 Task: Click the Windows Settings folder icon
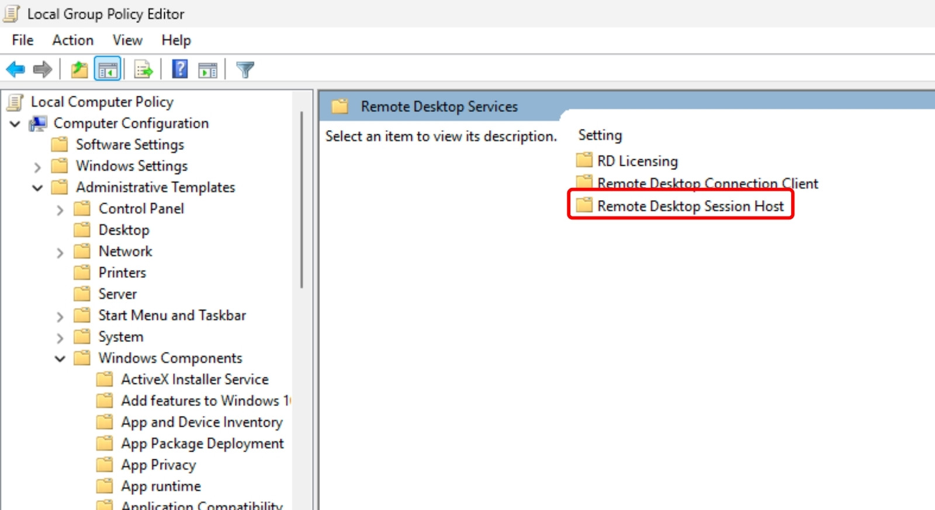pyautogui.click(x=59, y=166)
